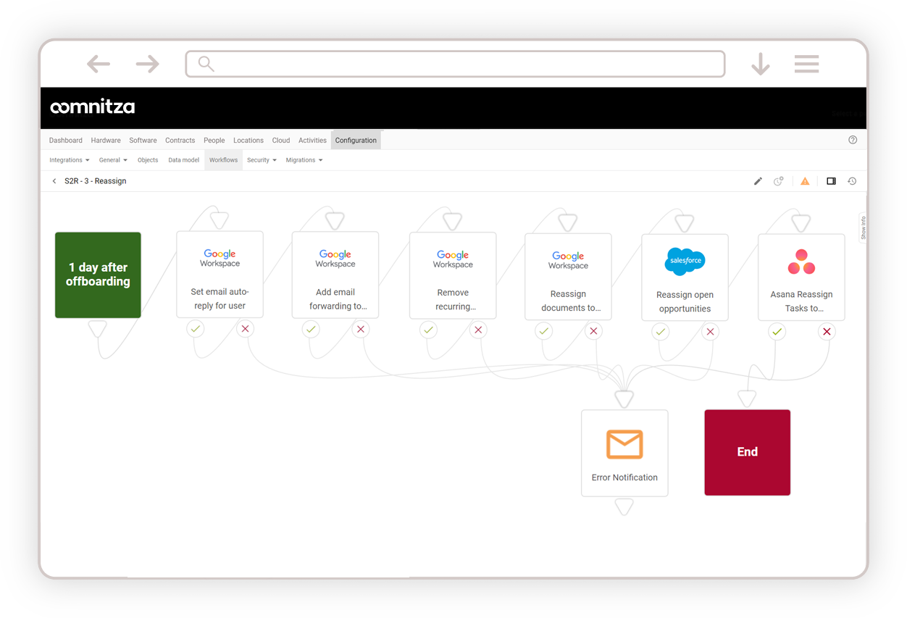Click success checkmark under Remove recurring

click(428, 330)
